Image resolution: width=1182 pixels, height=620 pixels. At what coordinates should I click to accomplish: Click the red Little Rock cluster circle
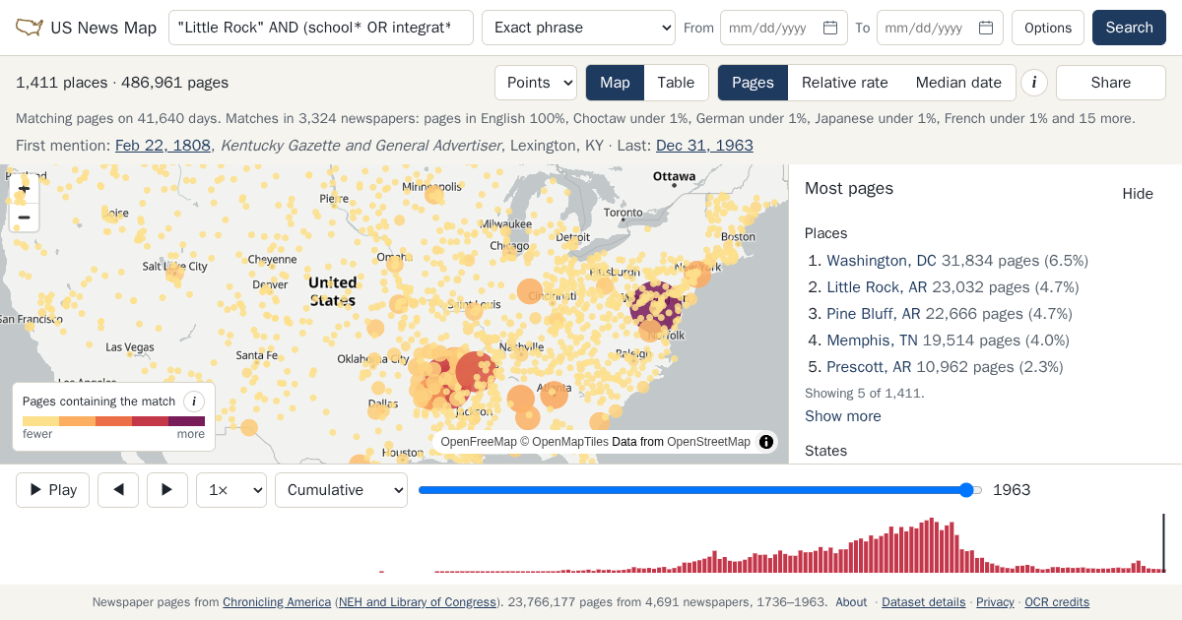pyautogui.click(x=475, y=371)
